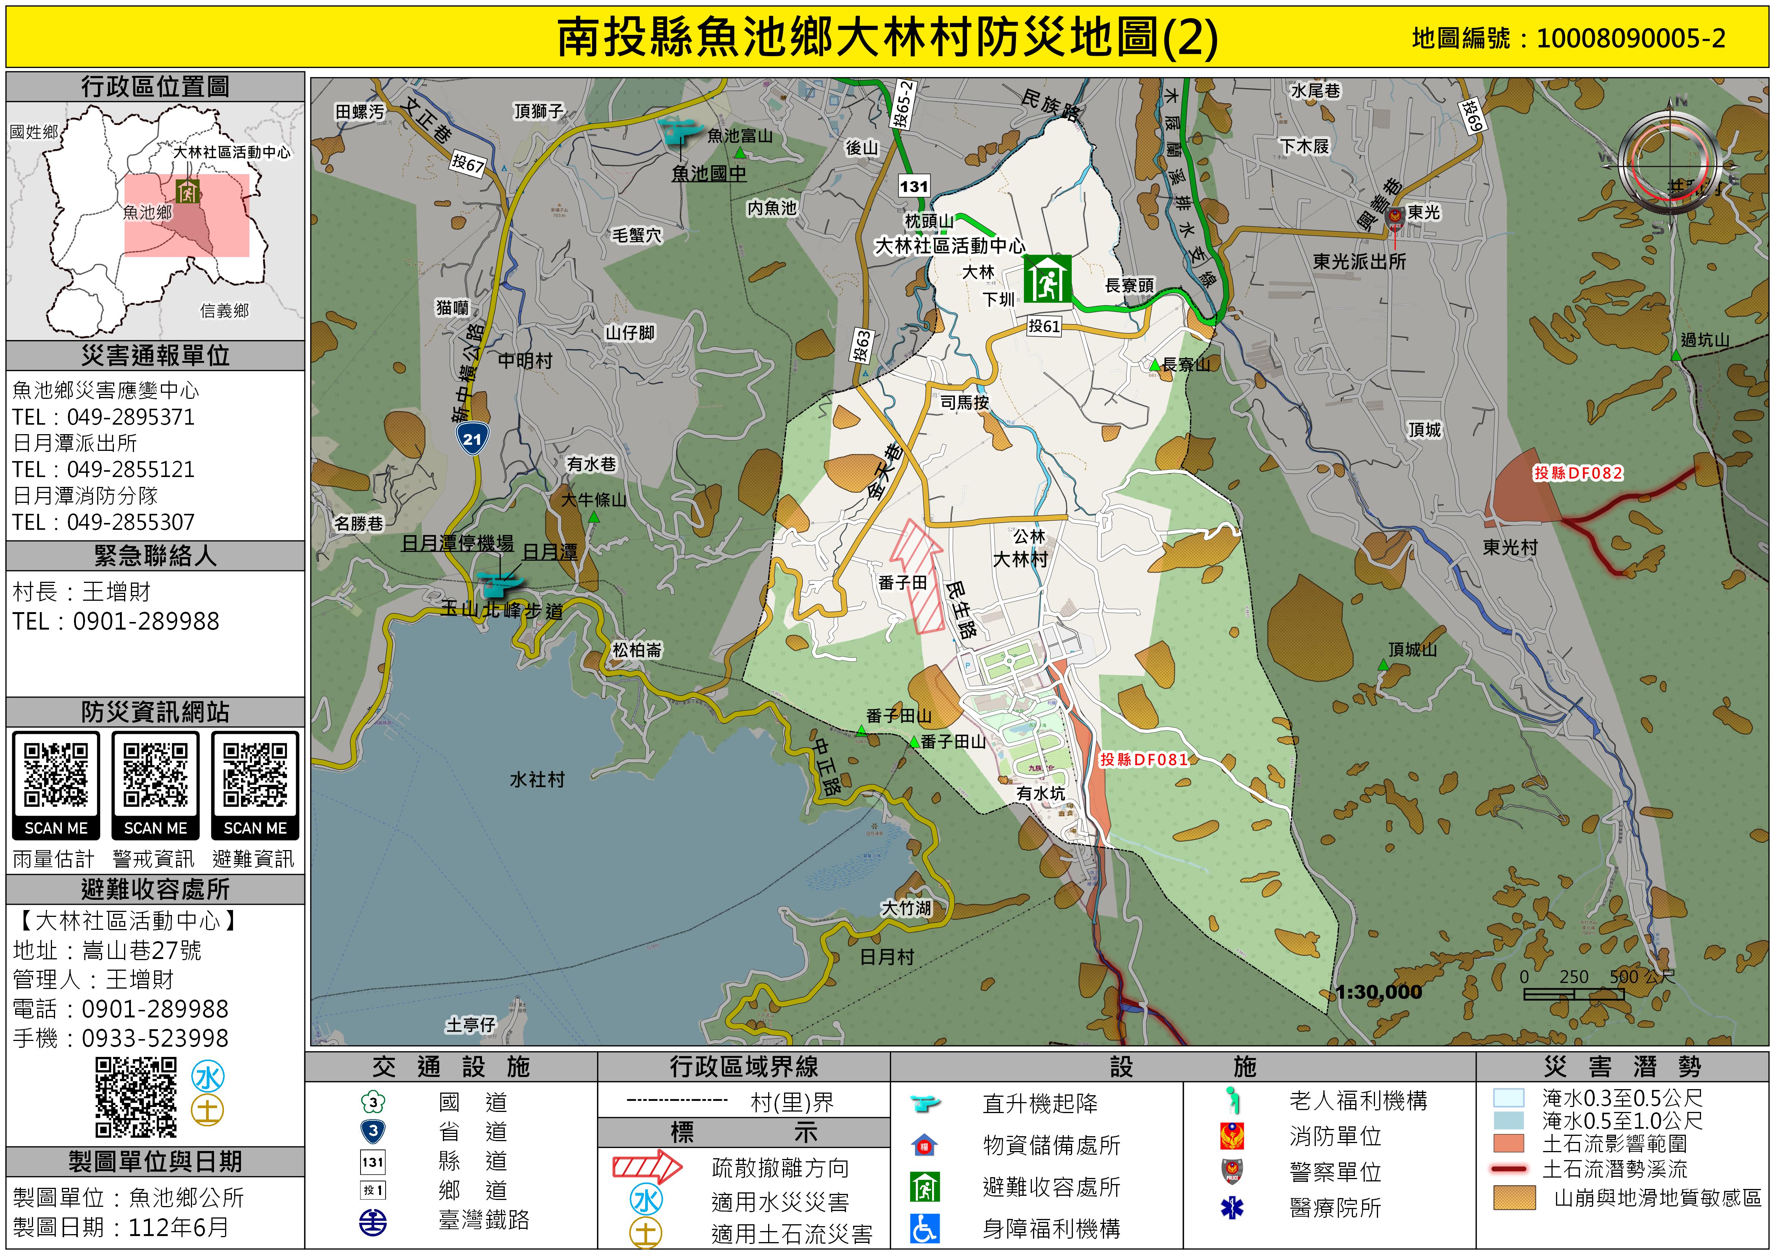Click the 土石流影響範圍 color swatch in legend
The width and height of the screenshot is (1775, 1255).
[1508, 1143]
